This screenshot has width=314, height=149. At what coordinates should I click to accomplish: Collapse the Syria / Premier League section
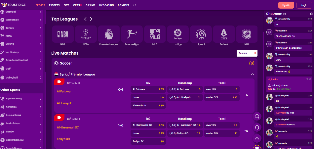pos(253,74)
